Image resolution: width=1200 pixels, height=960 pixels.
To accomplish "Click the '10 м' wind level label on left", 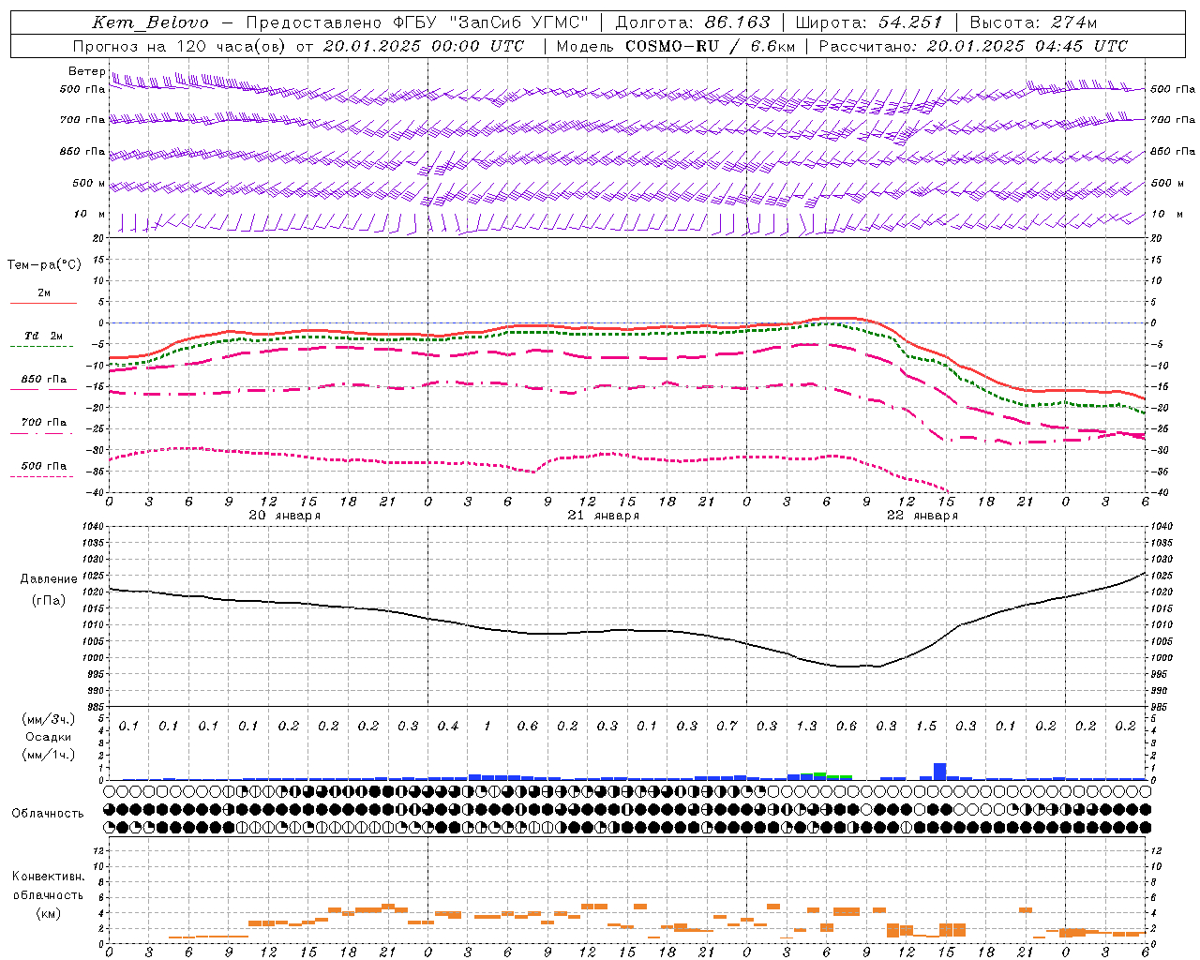I will click(90, 214).
